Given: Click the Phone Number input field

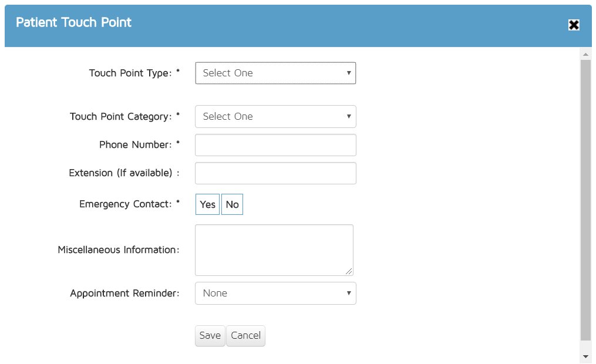Looking at the screenshot, I should click(275, 145).
